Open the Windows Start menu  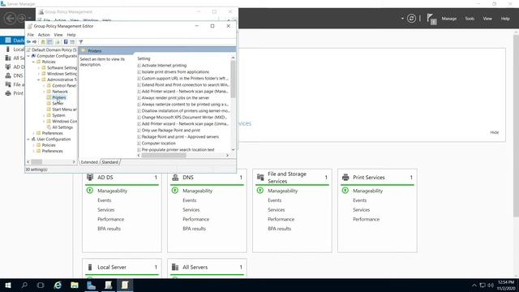click(x=8, y=285)
